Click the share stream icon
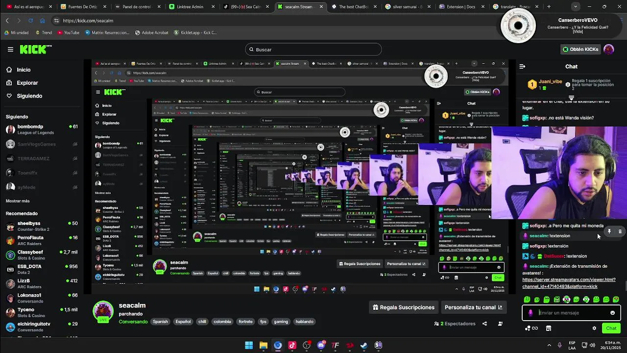Screen dimensions: 627x353 (484, 324)
